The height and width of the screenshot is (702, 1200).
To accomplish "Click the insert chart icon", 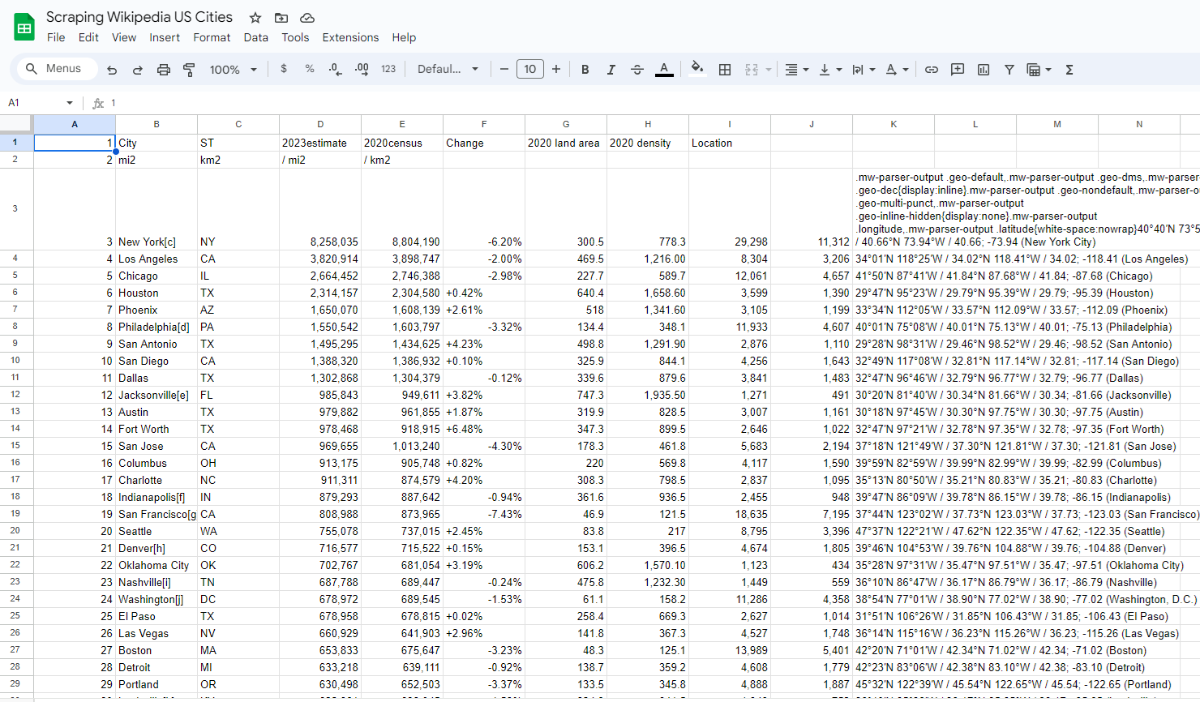I will [984, 70].
